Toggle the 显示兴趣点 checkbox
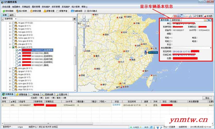 (85, 11)
